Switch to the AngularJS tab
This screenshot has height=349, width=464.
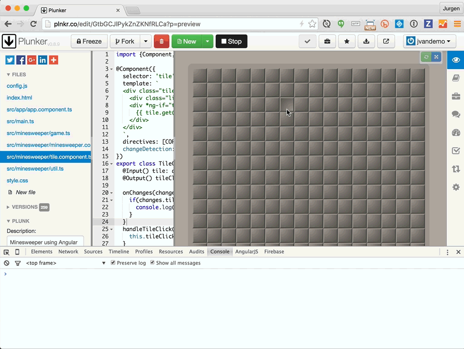(247, 251)
